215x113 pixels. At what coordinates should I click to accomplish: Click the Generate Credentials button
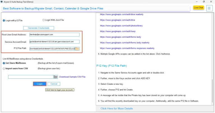(x=39, y=28)
